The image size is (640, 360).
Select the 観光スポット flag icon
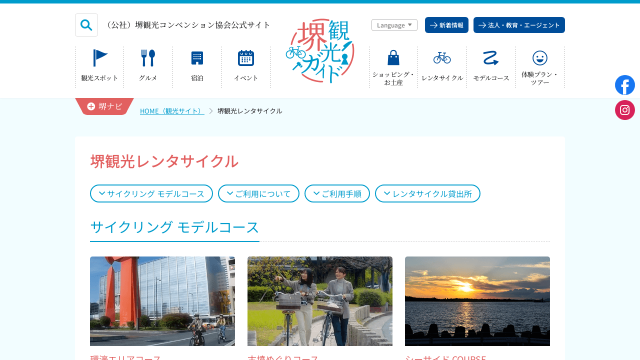pos(99,57)
